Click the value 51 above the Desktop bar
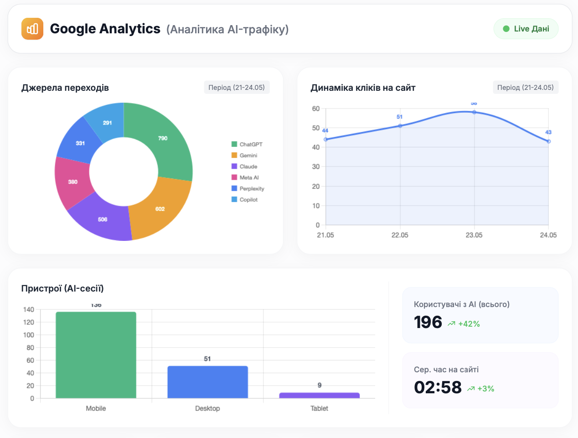Image resolution: width=578 pixels, height=438 pixels. point(207,359)
